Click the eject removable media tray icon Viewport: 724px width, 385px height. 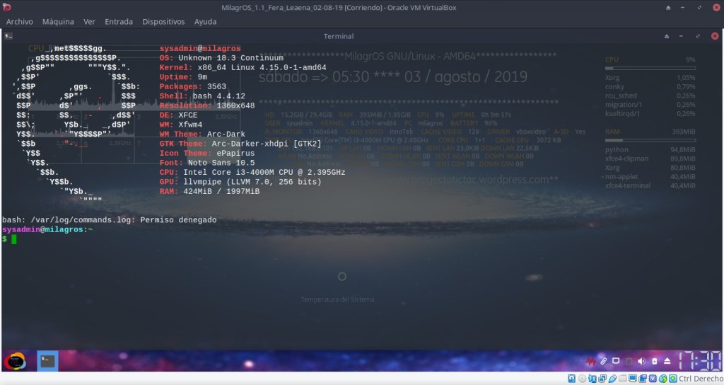(x=667, y=361)
